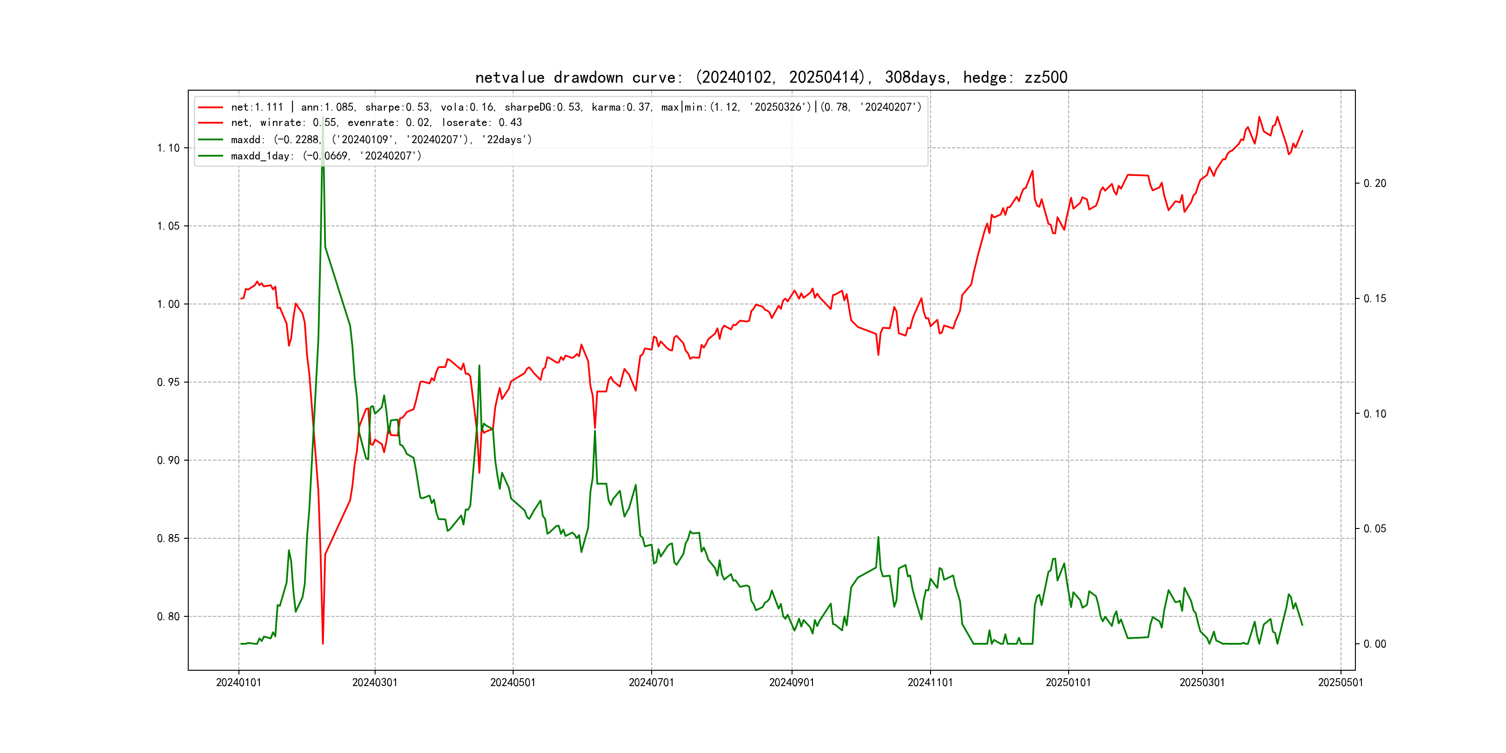Click the 20250101 x-axis date label

[x=1068, y=683]
